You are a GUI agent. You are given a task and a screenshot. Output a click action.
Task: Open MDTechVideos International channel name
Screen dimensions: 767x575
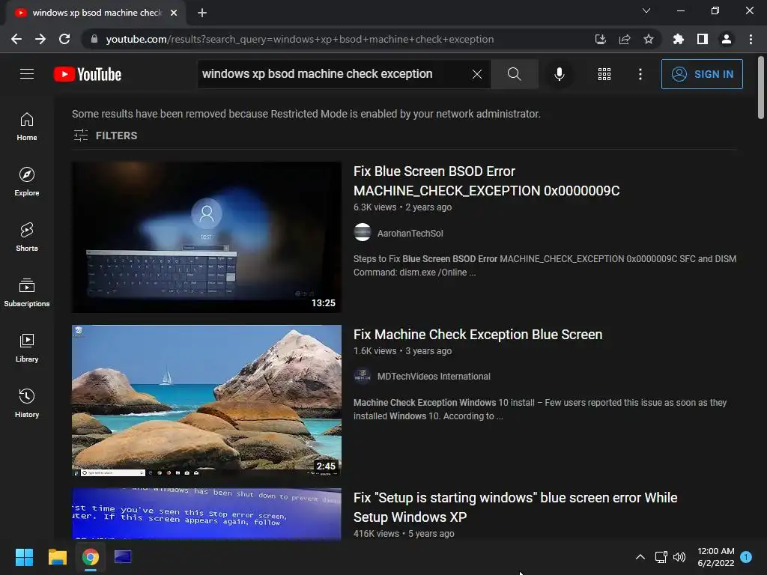[434, 377]
